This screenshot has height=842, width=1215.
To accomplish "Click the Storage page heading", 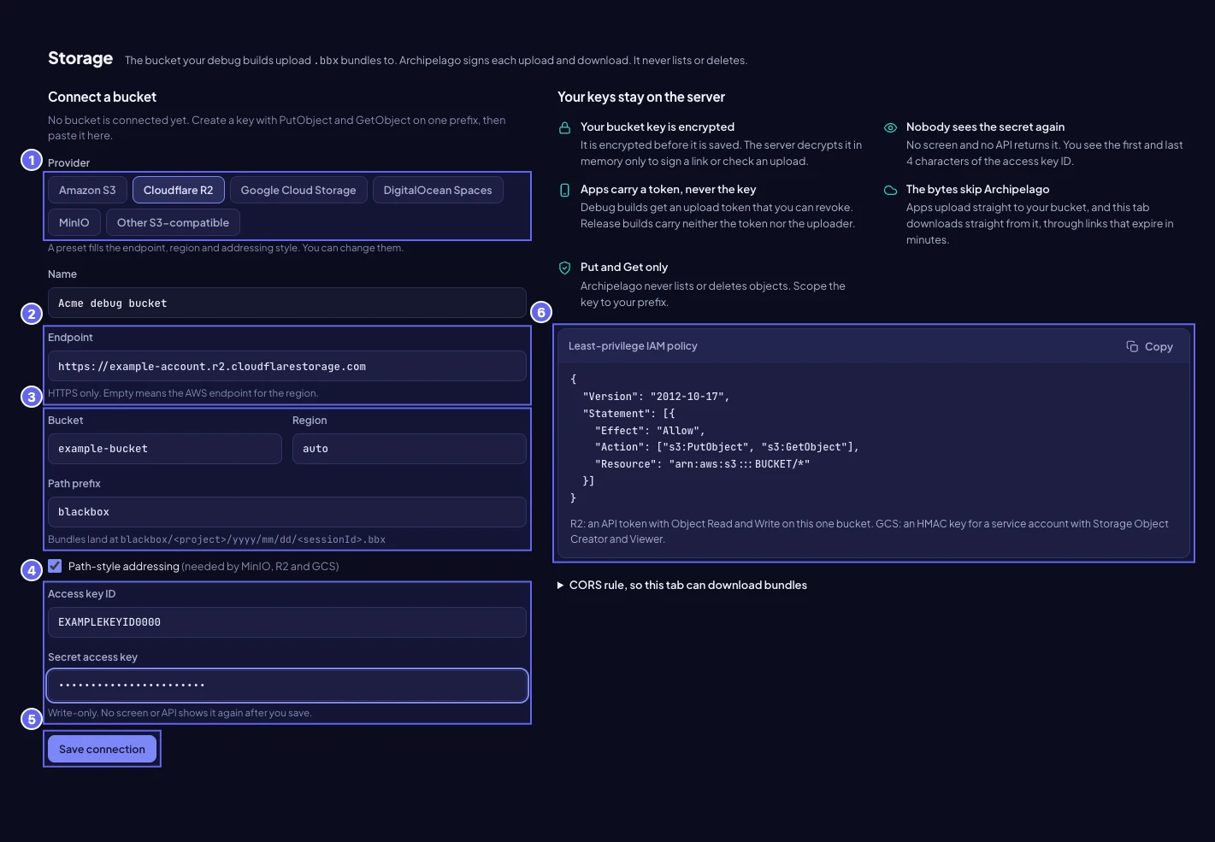I will (x=80, y=58).
